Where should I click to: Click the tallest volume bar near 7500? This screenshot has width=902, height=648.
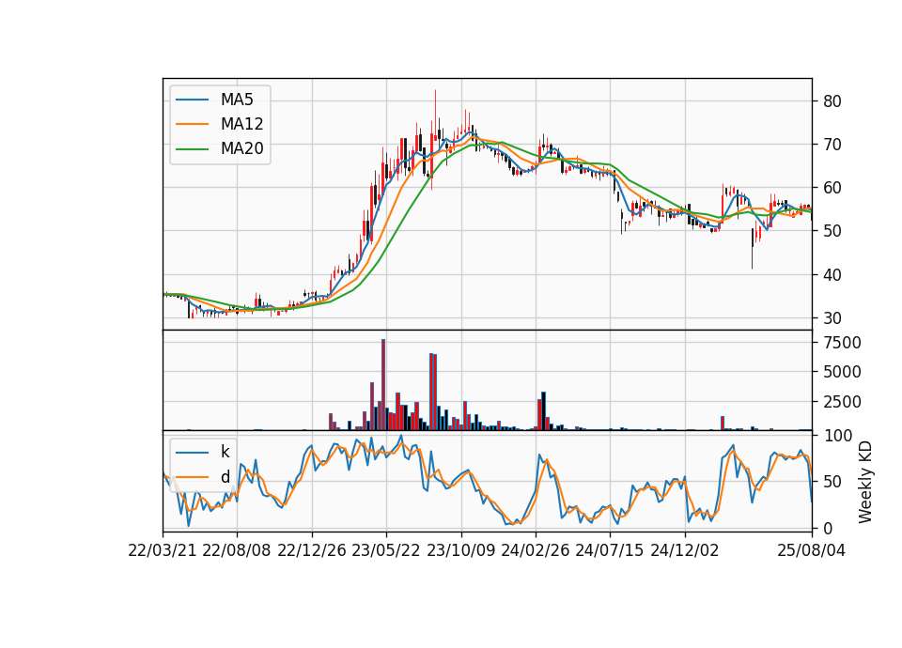(383, 385)
